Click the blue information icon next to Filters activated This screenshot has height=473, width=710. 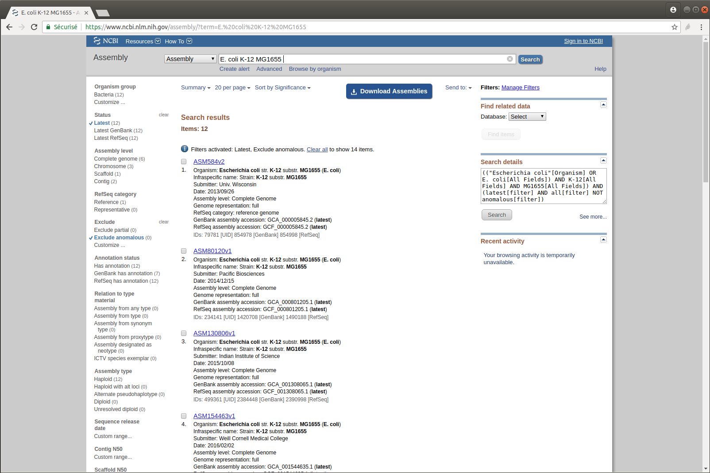(185, 149)
